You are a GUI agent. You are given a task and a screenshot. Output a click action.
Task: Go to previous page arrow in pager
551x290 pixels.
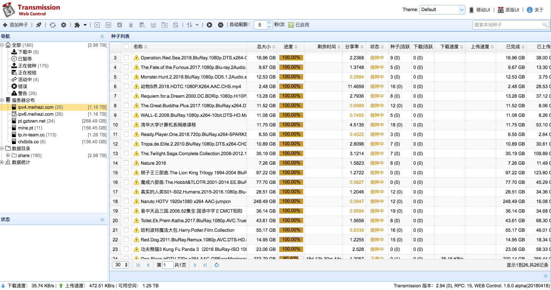tap(148, 265)
